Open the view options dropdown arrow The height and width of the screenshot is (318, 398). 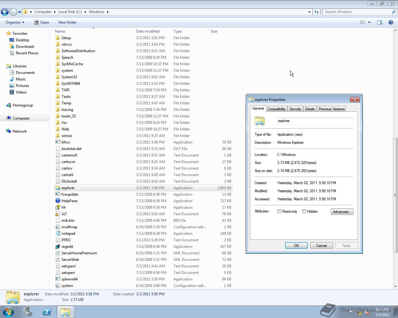[369, 22]
